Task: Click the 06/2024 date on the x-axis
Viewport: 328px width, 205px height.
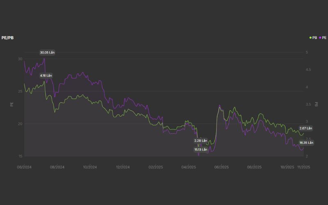Action: pos(25,167)
